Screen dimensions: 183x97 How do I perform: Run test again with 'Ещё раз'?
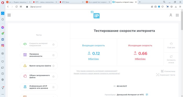coord(171,46)
